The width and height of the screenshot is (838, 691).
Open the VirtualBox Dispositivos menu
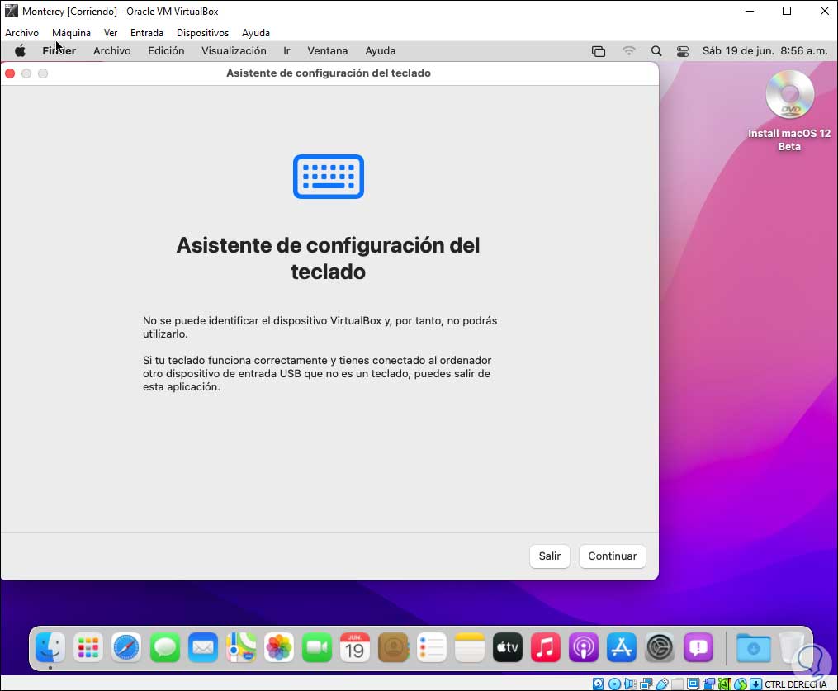(x=202, y=32)
